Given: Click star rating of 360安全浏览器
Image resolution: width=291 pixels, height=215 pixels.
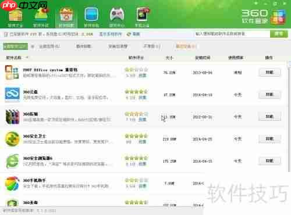Looking at the screenshot, I should 136,158.
